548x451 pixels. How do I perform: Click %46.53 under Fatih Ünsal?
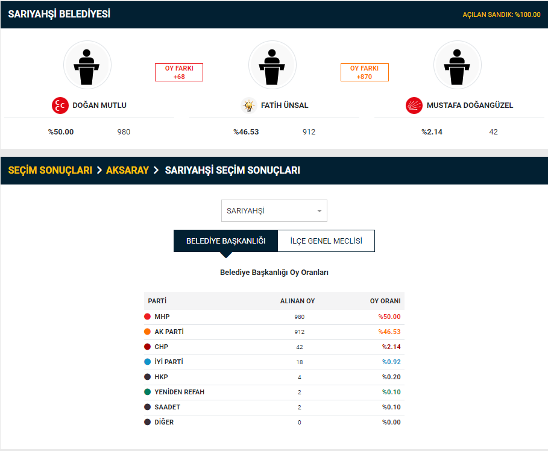[x=246, y=132]
